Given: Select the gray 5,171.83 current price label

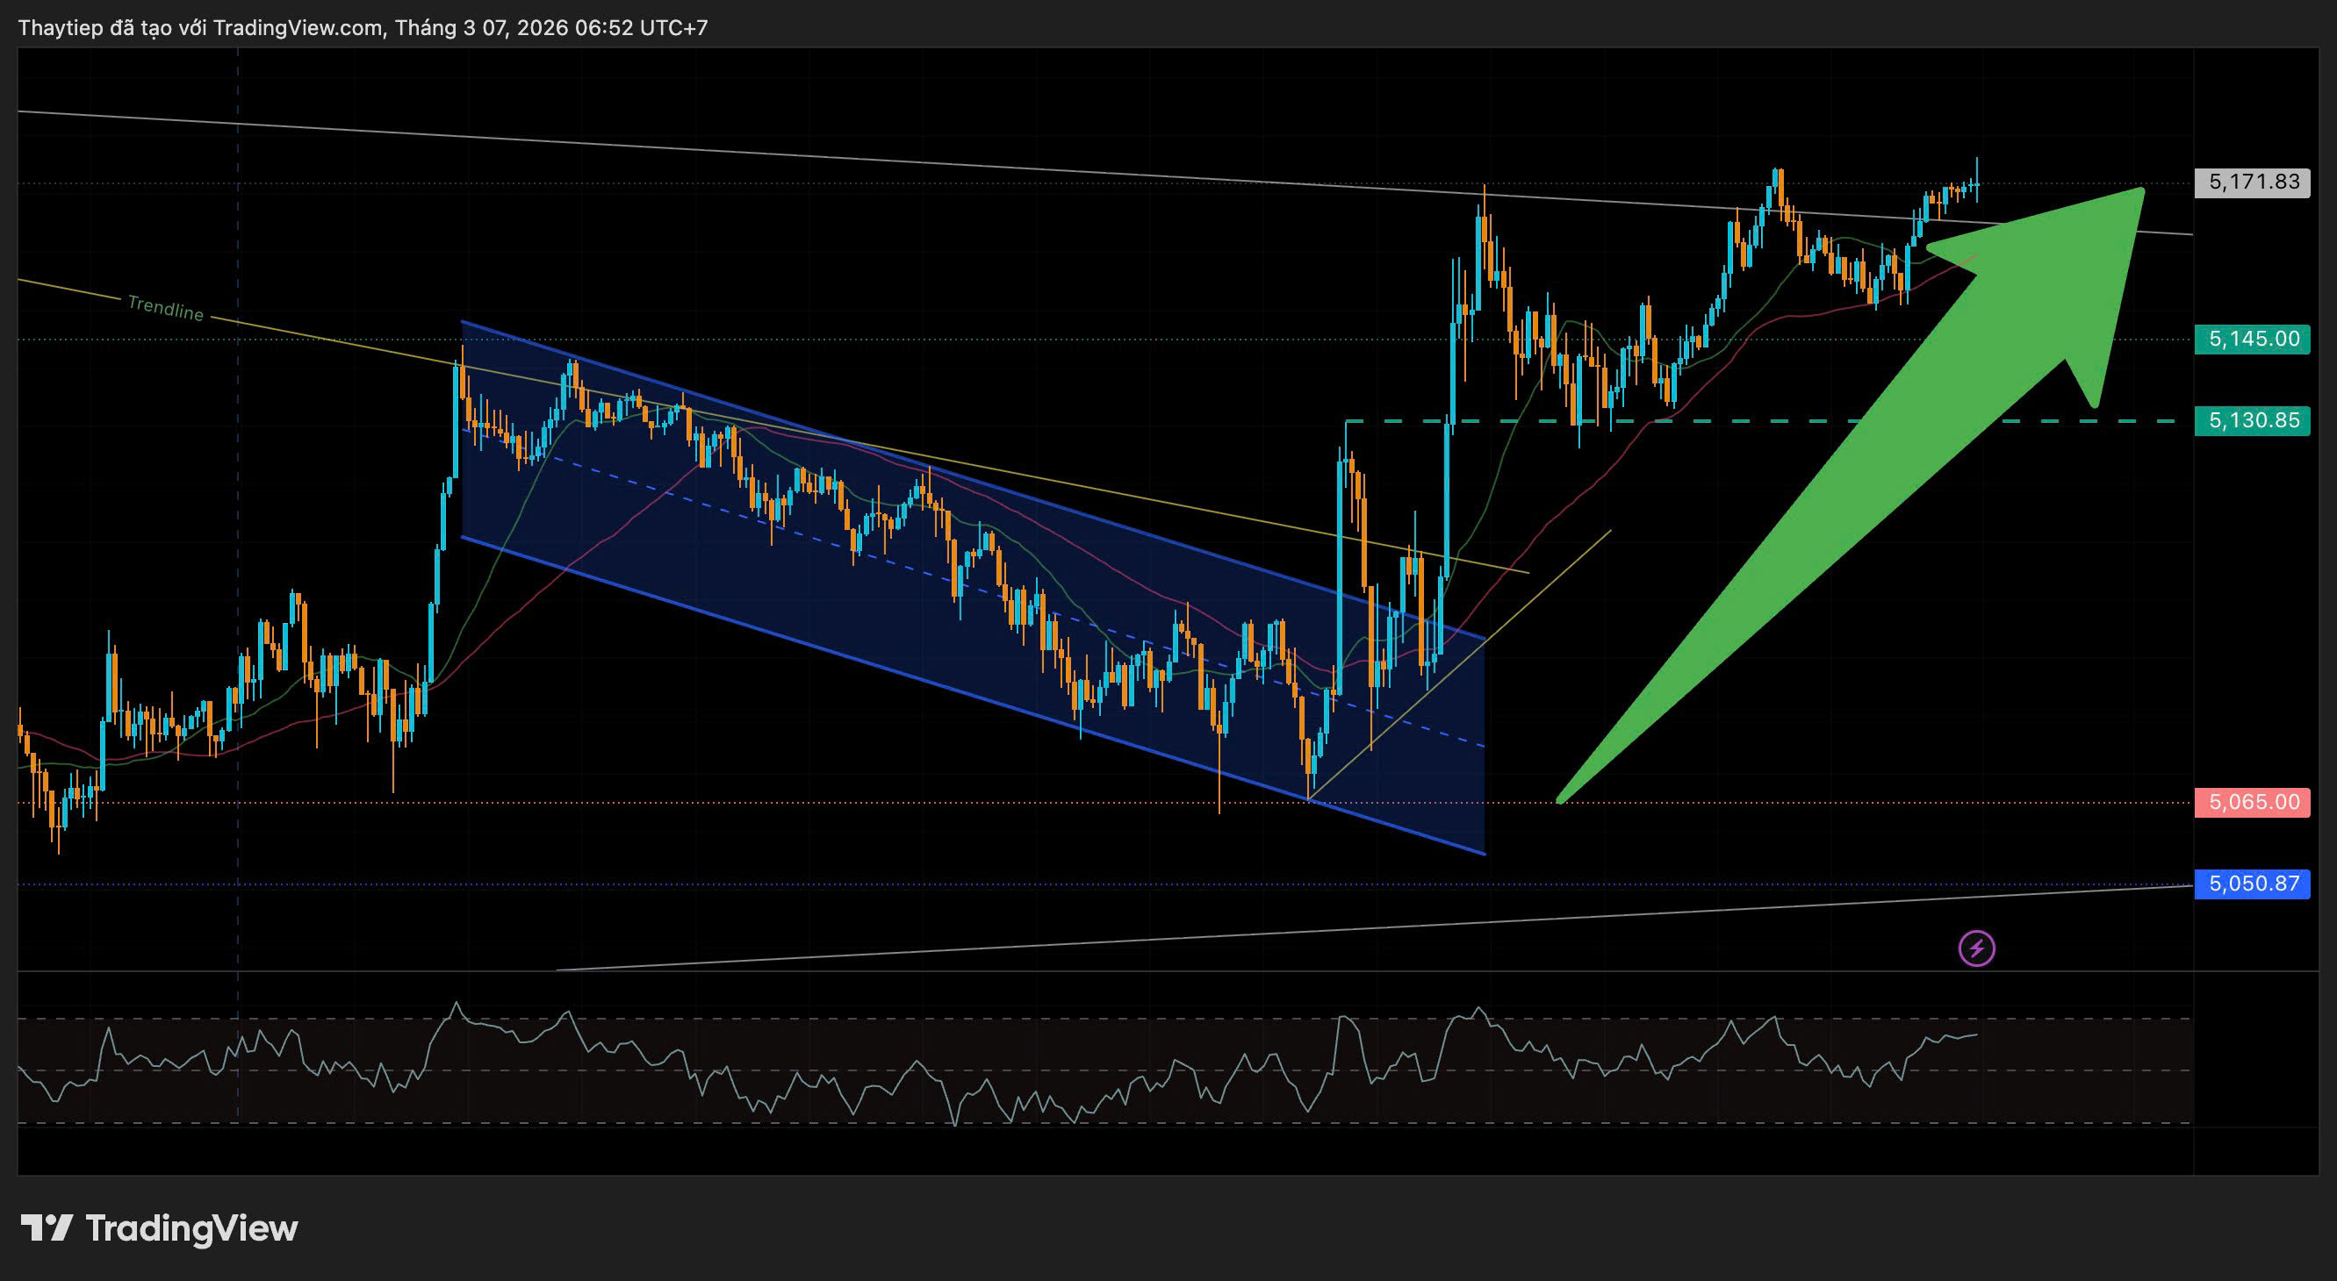Looking at the screenshot, I should tap(2252, 182).
